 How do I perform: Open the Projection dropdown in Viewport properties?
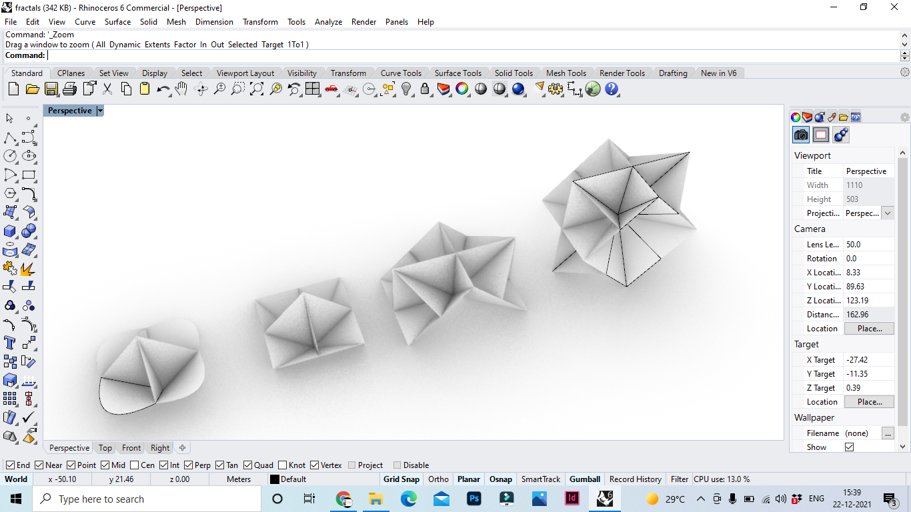pyautogui.click(x=887, y=213)
